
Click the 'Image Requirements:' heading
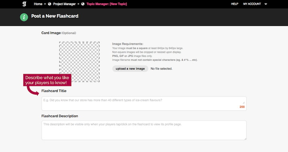[x=128, y=44]
